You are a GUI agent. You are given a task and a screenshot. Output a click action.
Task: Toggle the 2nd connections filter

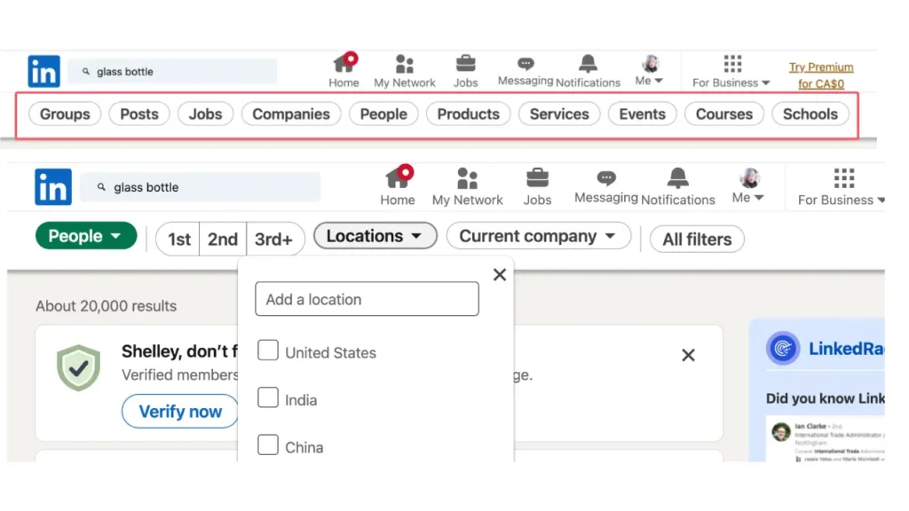pos(223,239)
